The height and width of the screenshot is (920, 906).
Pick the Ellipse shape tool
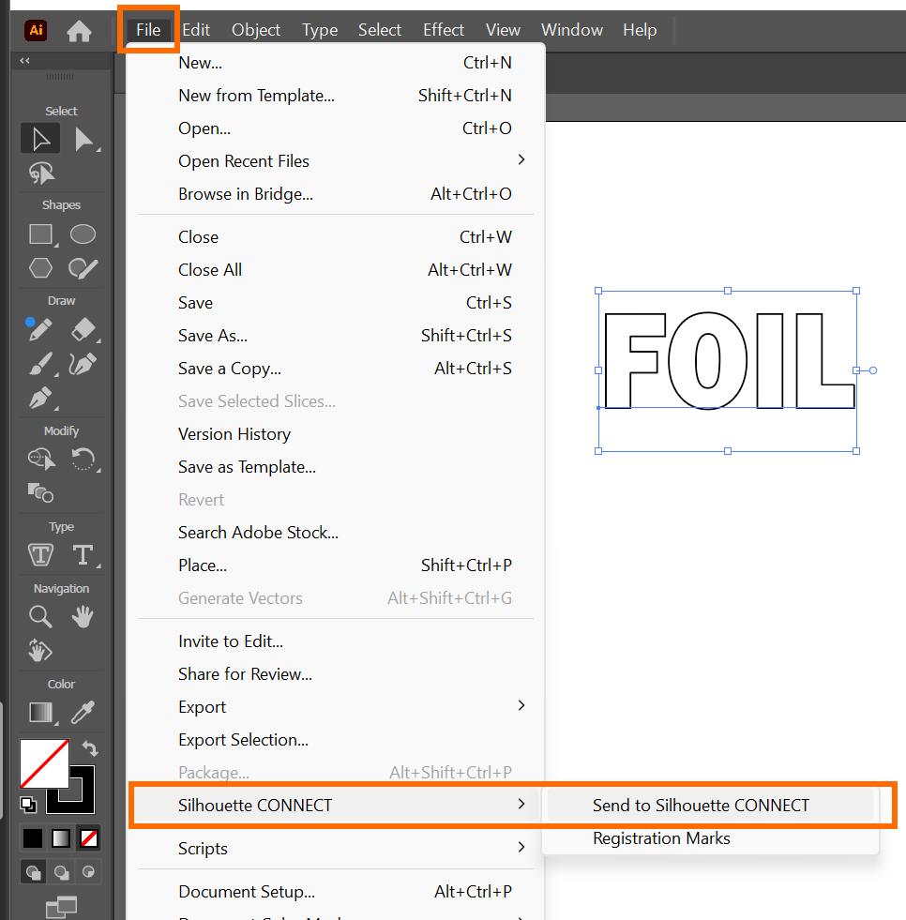pyautogui.click(x=83, y=234)
